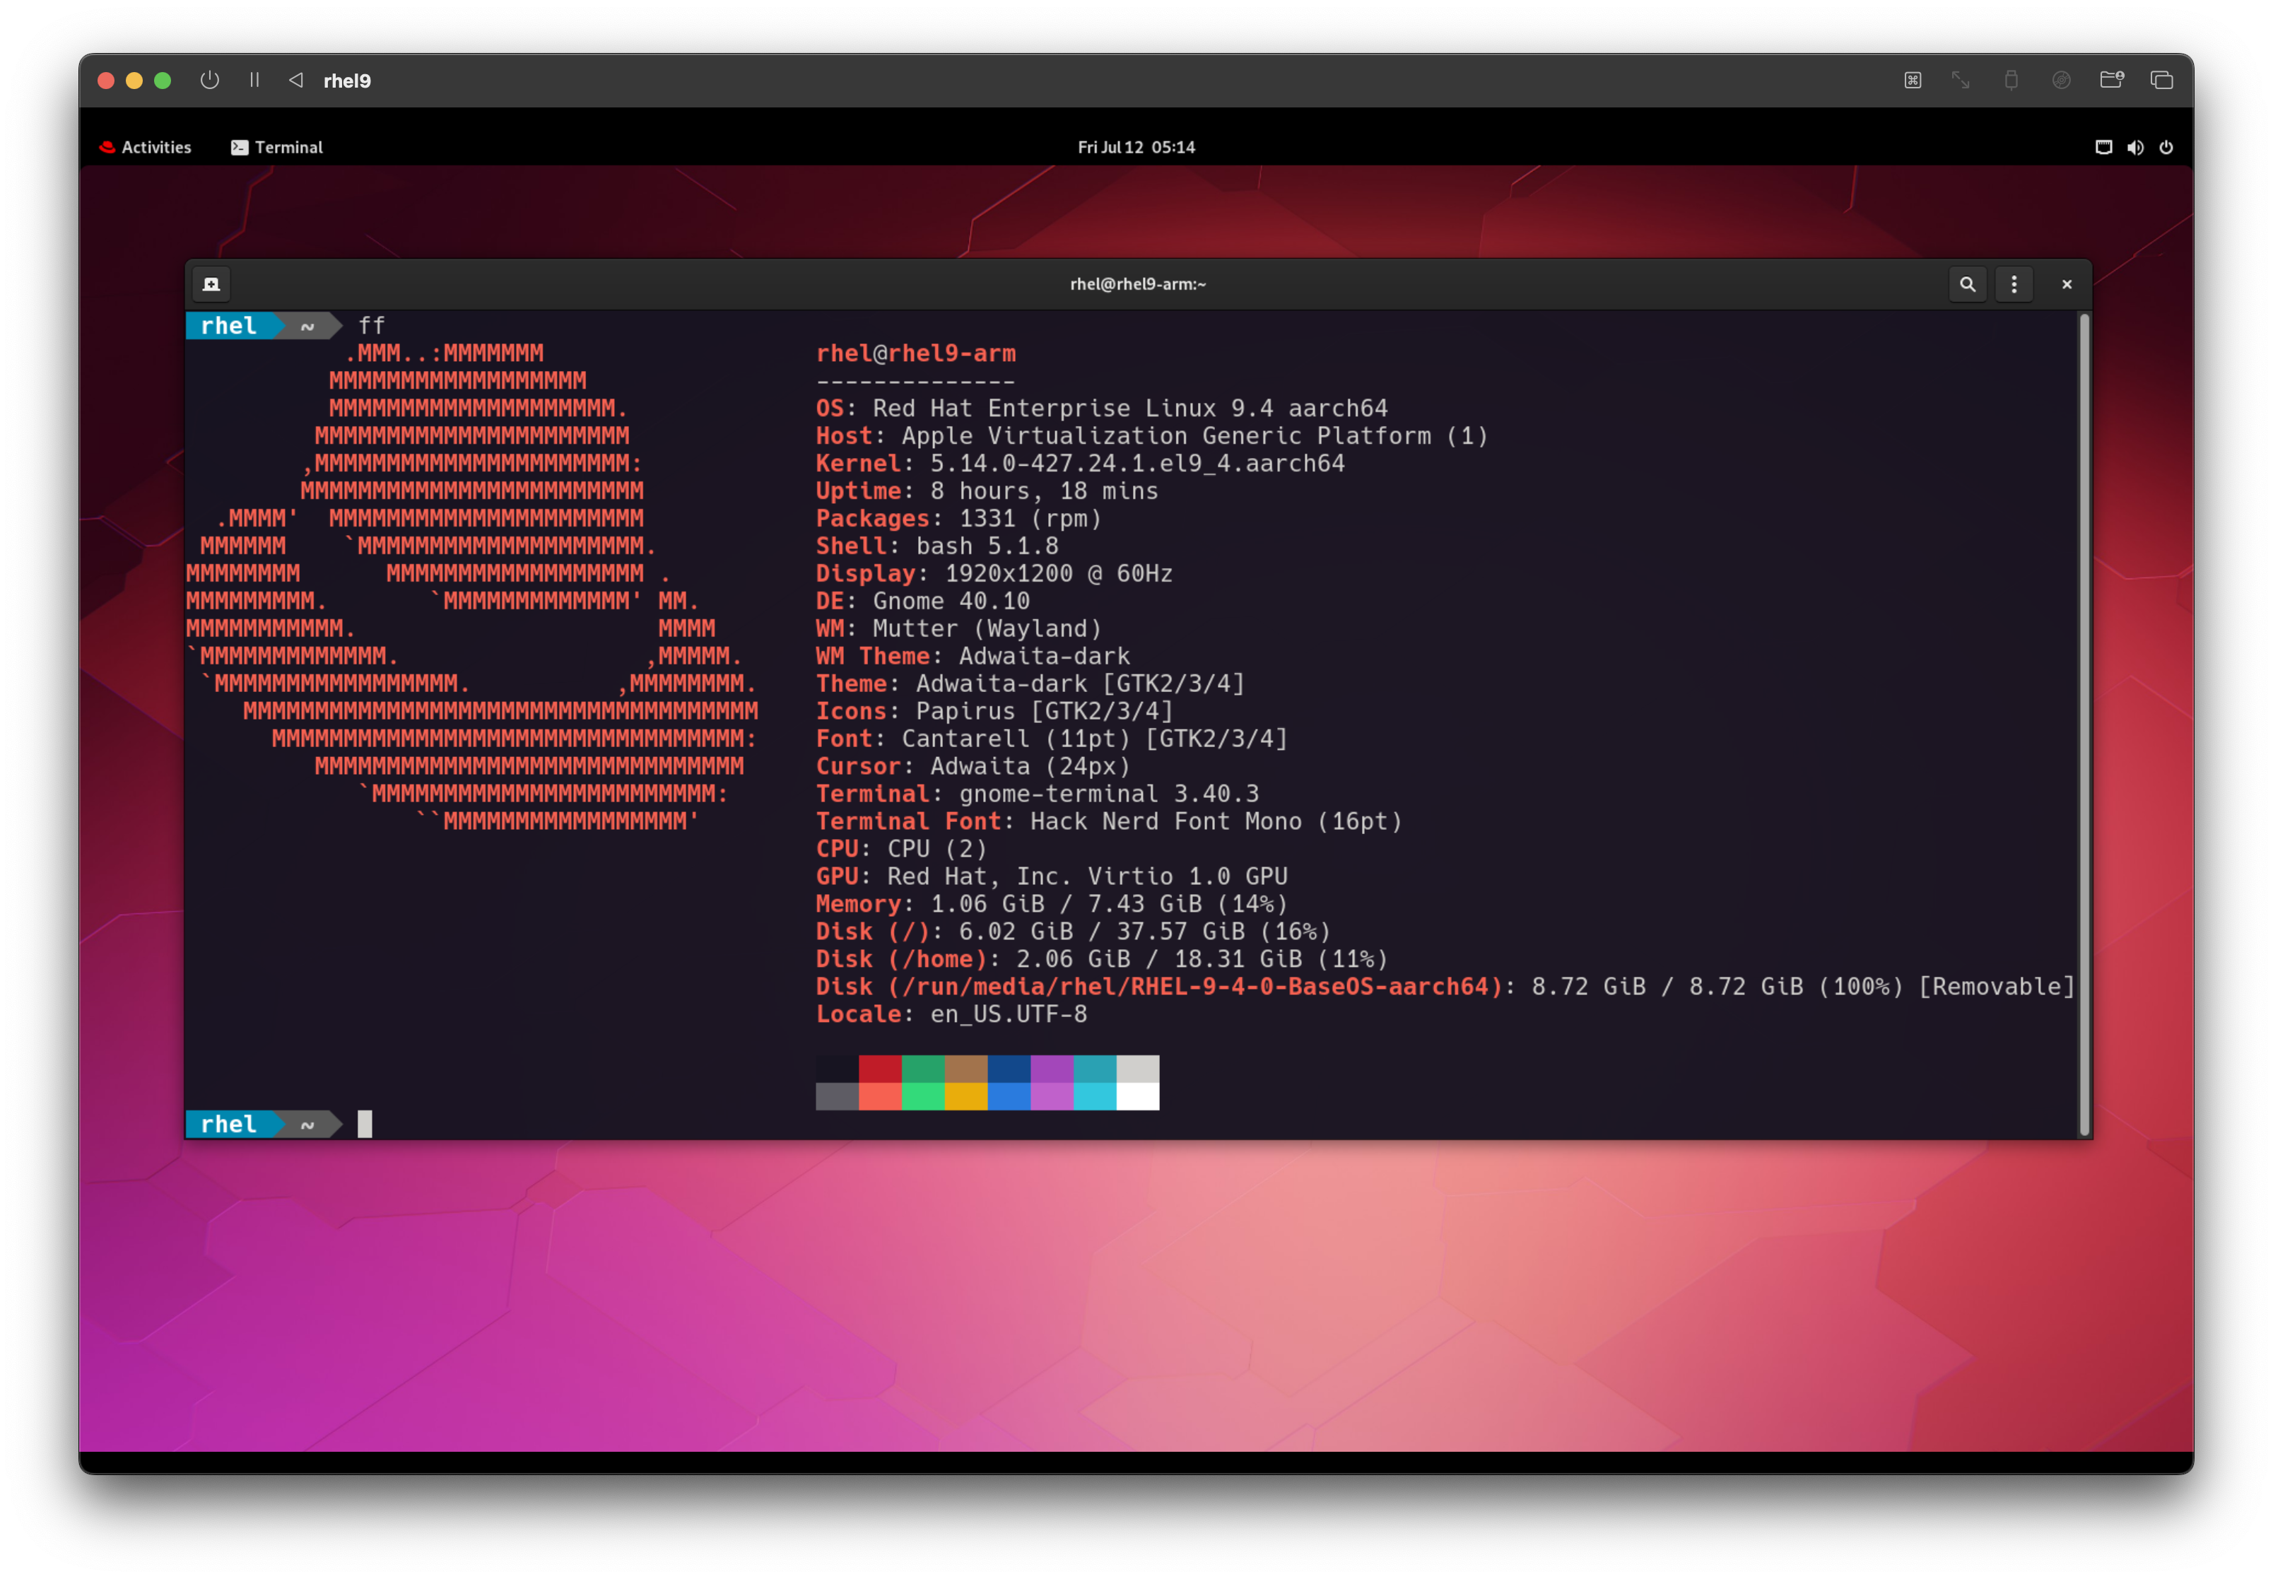2273x1579 pixels.
Task: Open the Activities overview
Action: coord(146,148)
